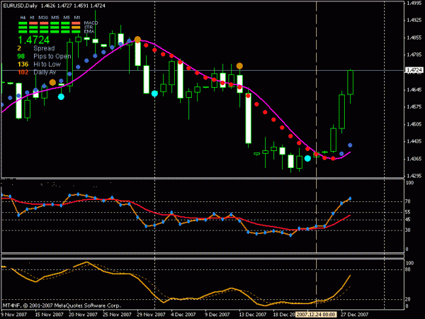Click the 1.4435 price axis label

coord(414,141)
